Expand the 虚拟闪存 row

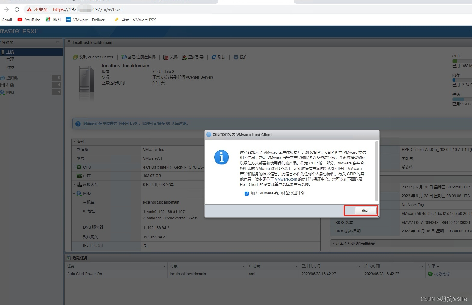pos(74,185)
